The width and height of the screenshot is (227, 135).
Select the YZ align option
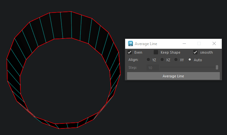148,60
